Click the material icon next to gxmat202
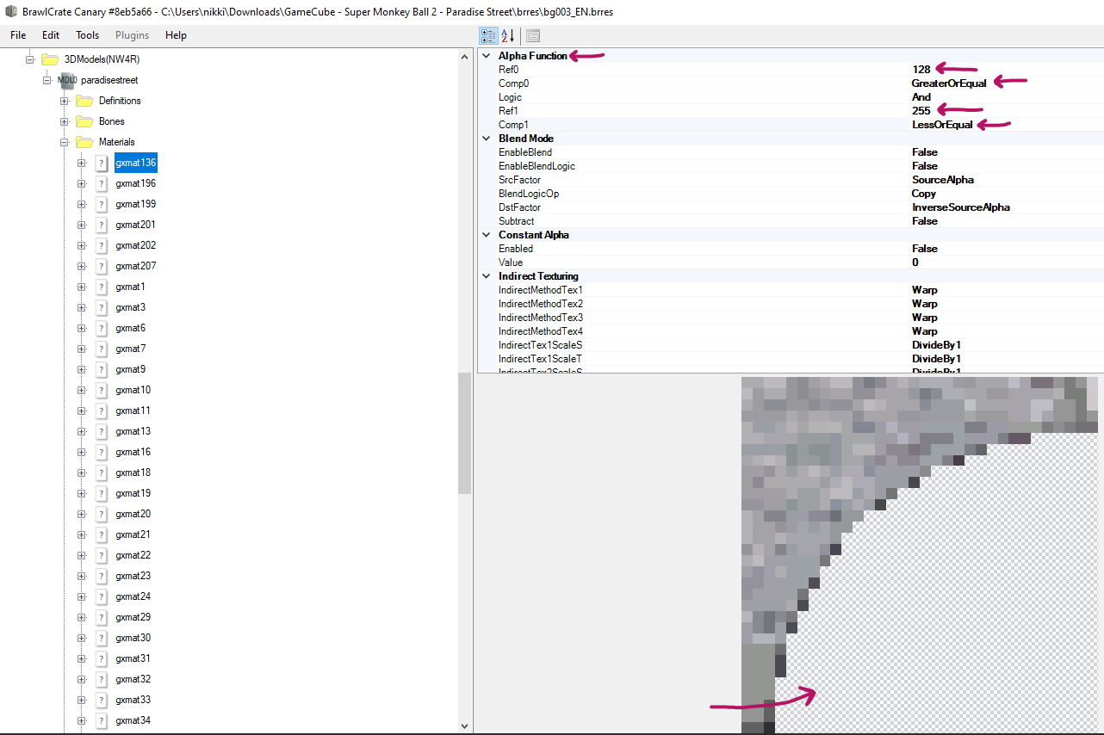Image resolution: width=1104 pixels, height=735 pixels. tap(102, 245)
